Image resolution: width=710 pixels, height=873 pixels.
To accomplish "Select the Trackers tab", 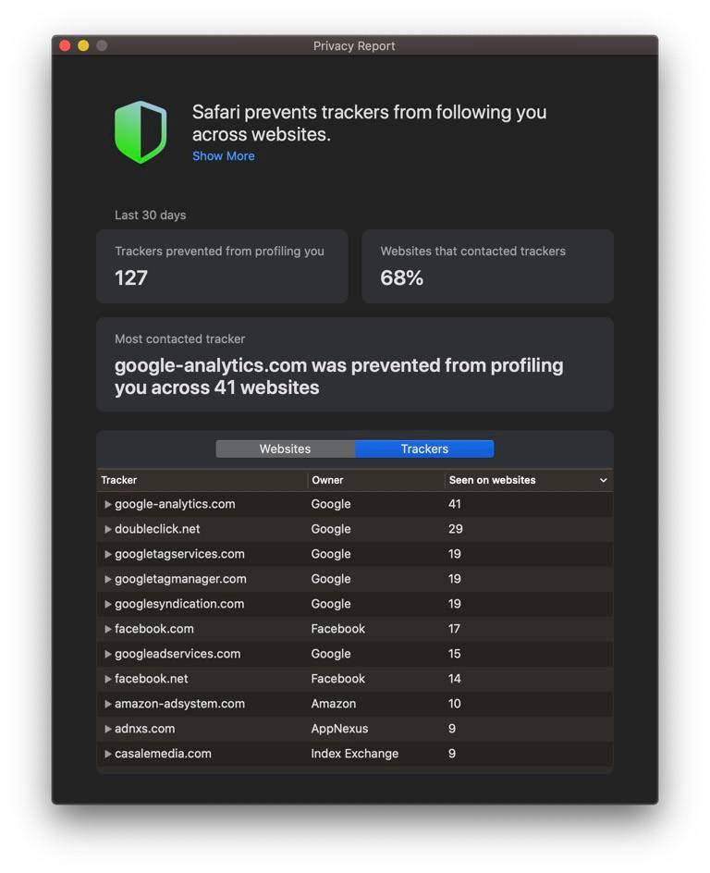I will pos(424,449).
